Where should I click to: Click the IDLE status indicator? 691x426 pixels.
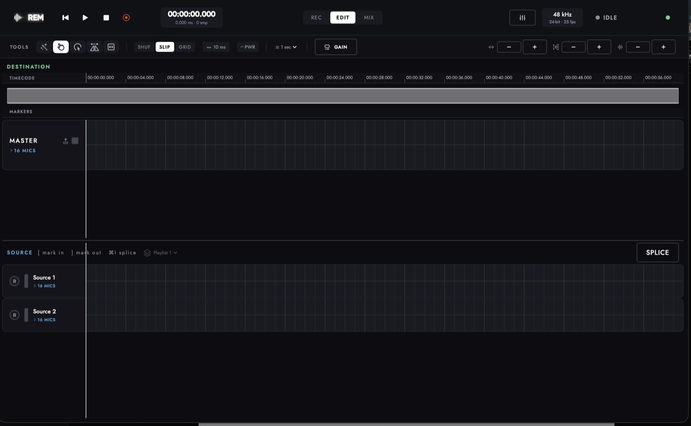[606, 18]
